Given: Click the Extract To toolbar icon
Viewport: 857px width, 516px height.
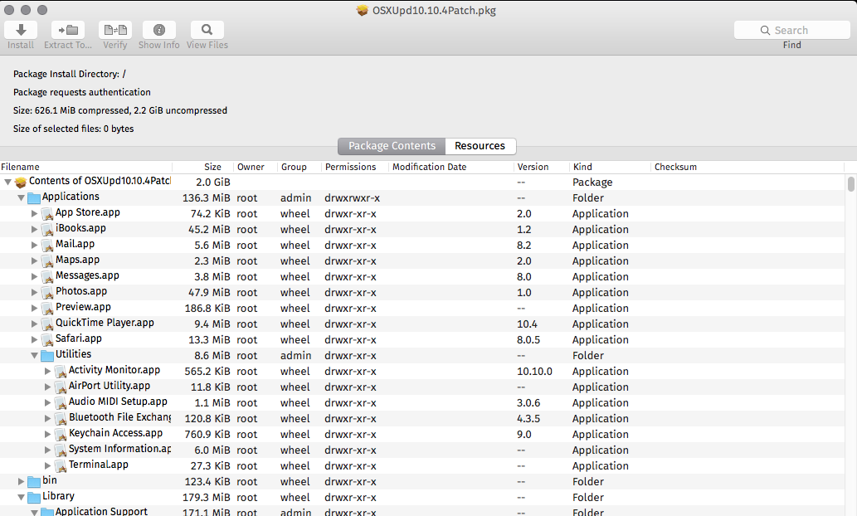Looking at the screenshot, I should [x=68, y=30].
